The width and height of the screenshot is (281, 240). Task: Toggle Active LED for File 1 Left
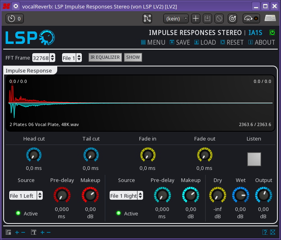click(18, 213)
